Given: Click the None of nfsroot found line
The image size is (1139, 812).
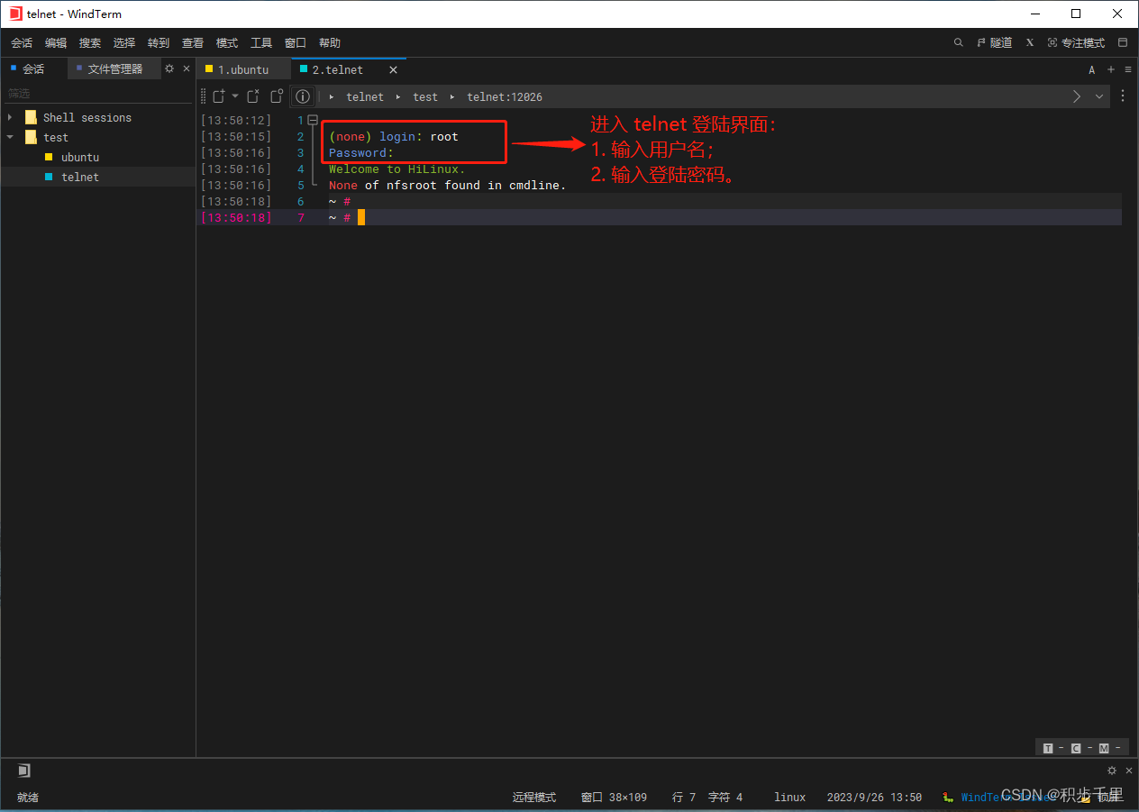Looking at the screenshot, I should (x=447, y=185).
